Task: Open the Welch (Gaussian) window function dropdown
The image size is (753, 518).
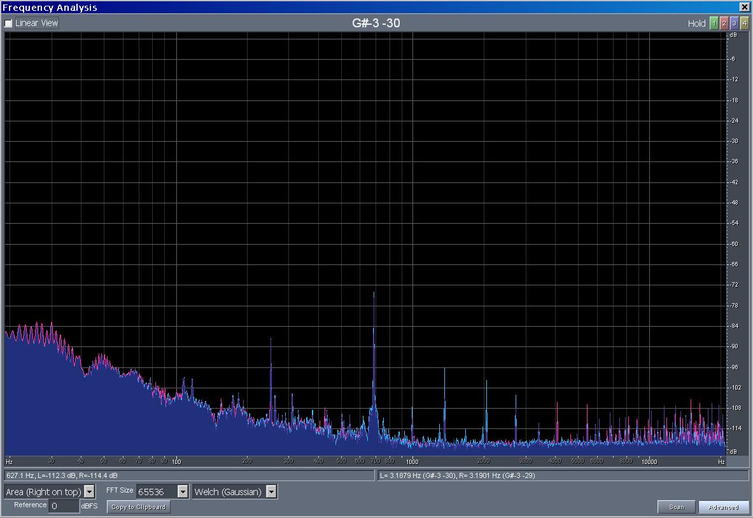Action: point(271,491)
